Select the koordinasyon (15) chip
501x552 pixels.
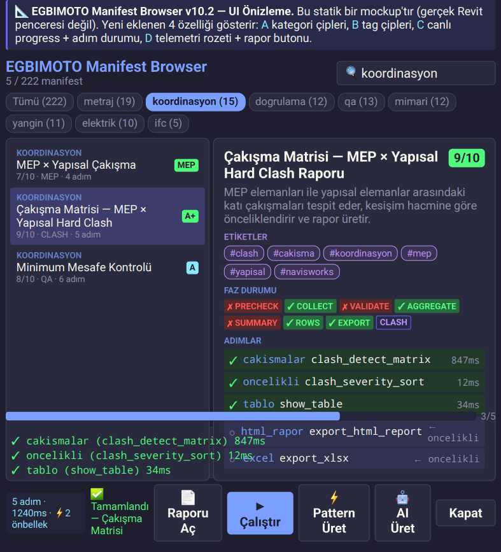[195, 102]
